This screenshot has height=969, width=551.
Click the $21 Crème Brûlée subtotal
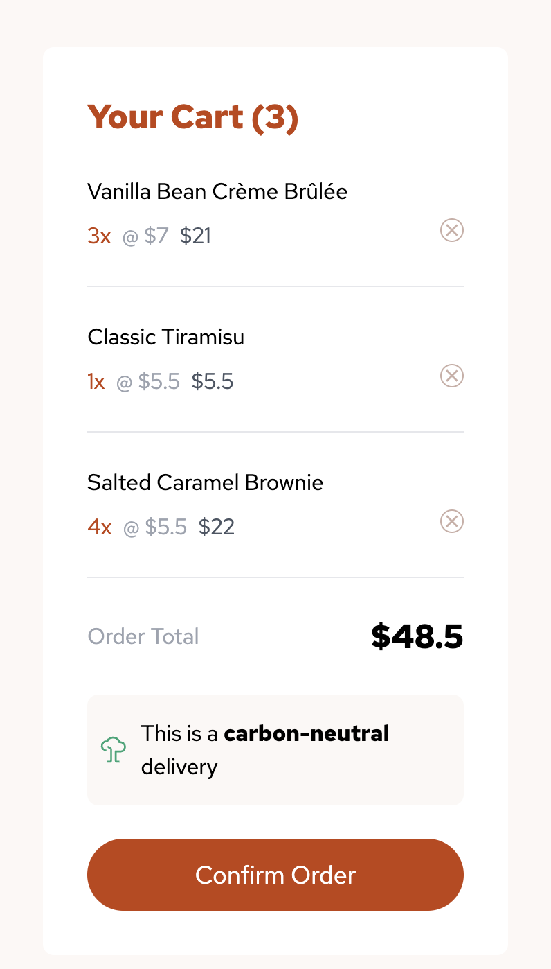(x=195, y=236)
